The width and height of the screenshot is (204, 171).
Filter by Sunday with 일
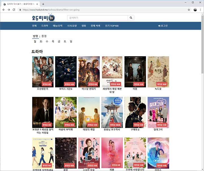coord(71,42)
